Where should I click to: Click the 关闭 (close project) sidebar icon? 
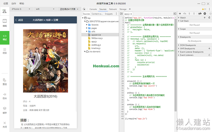tap(5, 125)
